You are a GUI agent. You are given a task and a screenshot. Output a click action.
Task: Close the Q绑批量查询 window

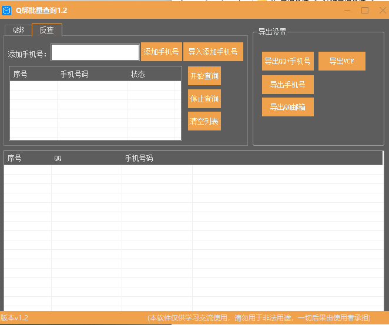(380, 9)
